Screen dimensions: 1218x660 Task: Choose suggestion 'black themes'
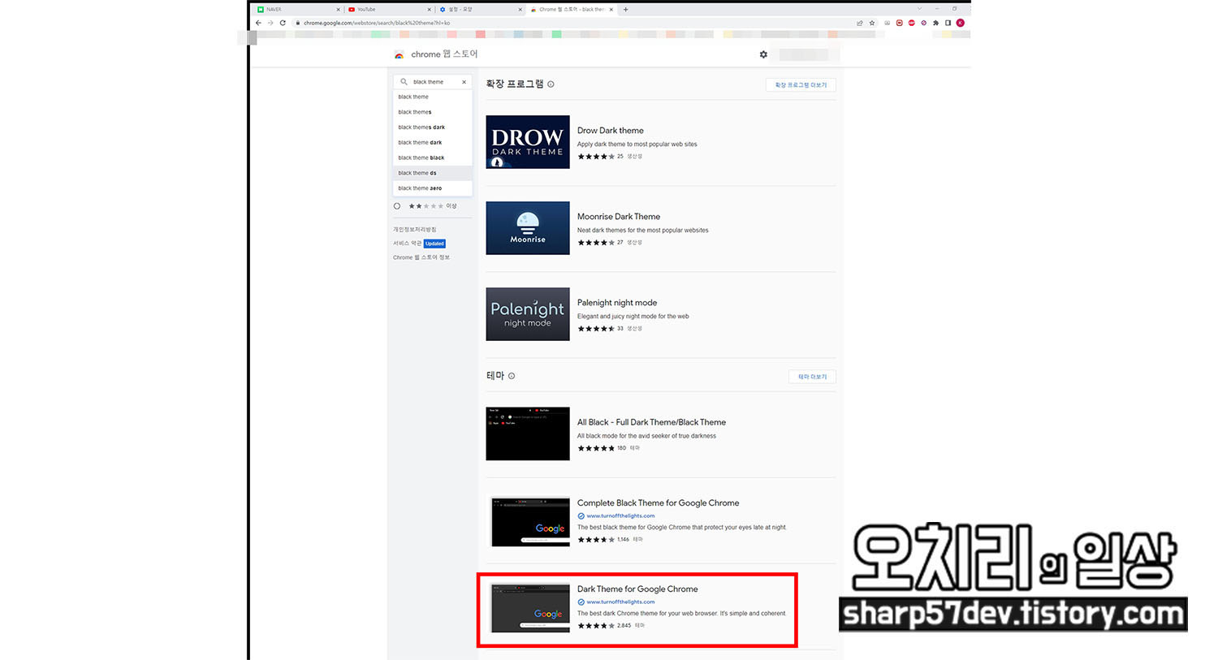(x=433, y=112)
